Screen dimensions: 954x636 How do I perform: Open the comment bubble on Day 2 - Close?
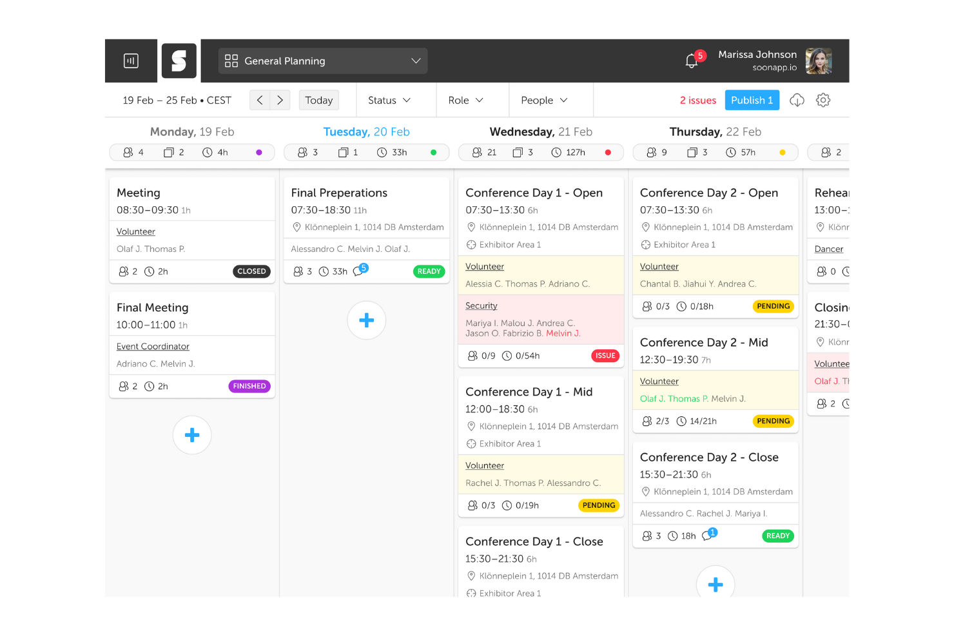pyautogui.click(x=708, y=535)
